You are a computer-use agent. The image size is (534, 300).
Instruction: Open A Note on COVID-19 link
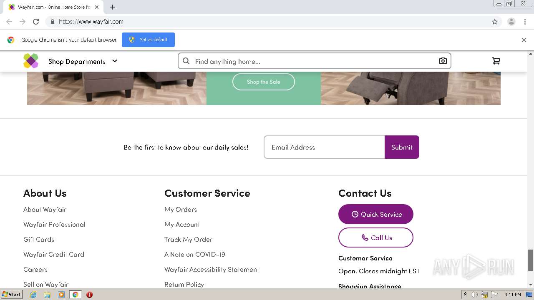(x=195, y=254)
